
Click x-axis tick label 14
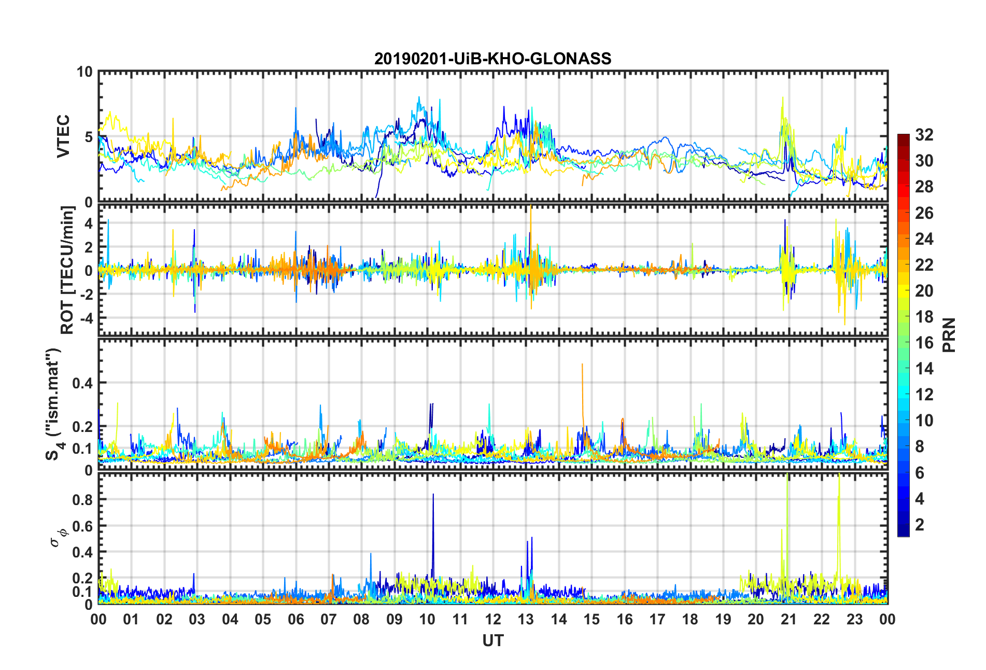pos(559,619)
